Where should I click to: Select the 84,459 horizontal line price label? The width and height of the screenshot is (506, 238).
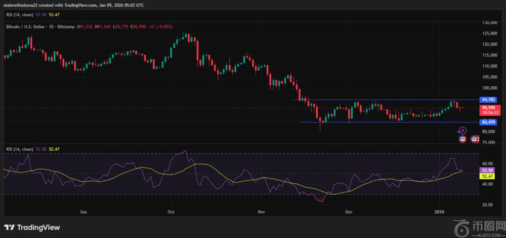click(489, 122)
